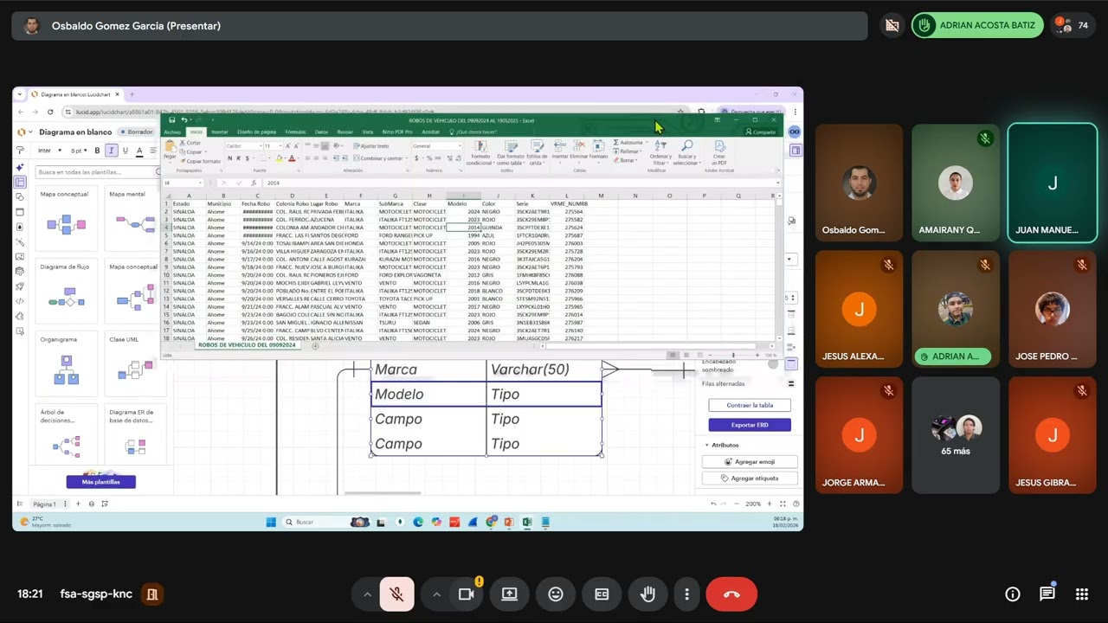Choose the Diagrama de flujo template

(x=67, y=292)
